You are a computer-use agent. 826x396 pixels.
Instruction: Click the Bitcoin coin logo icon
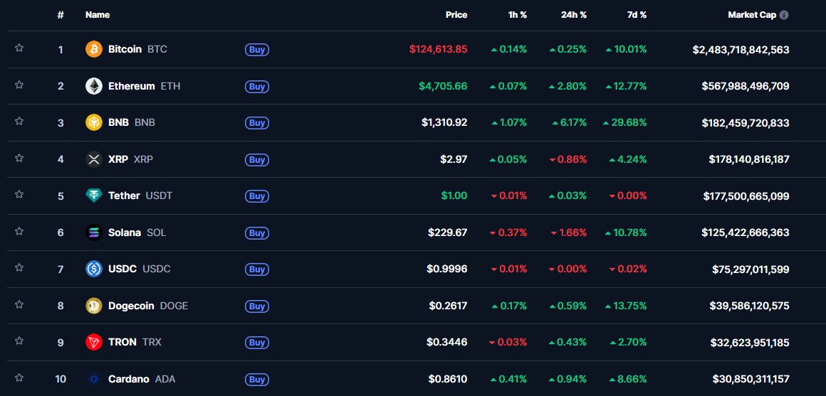point(94,50)
